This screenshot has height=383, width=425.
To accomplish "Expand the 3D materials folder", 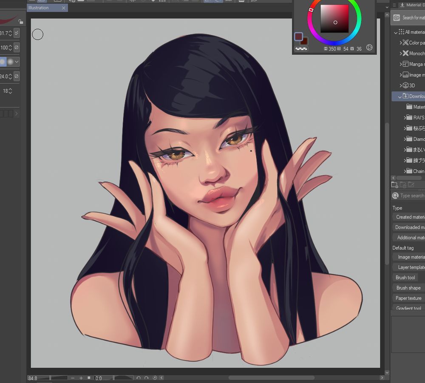I will pyautogui.click(x=401, y=85).
